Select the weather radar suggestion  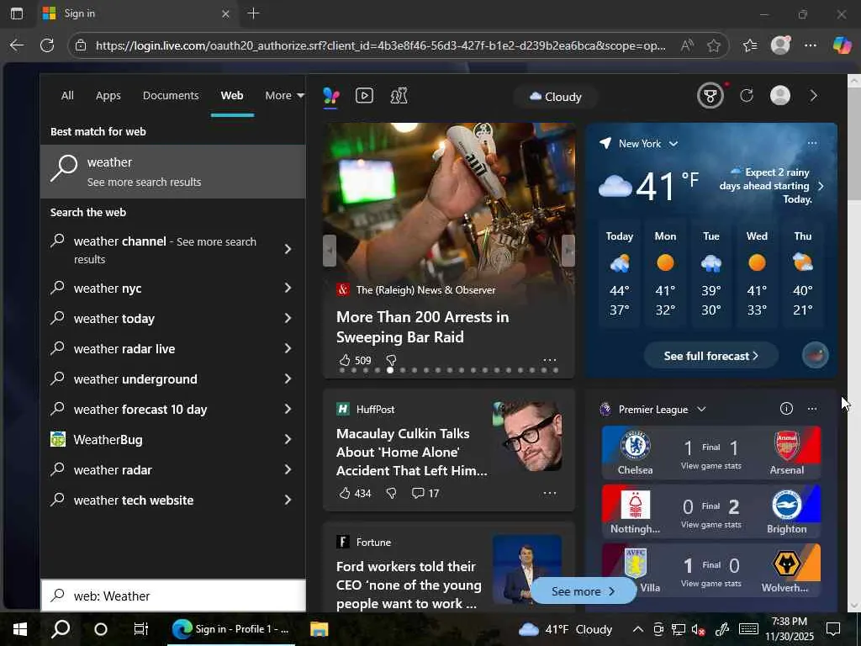pyautogui.click(x=173, y=469)
